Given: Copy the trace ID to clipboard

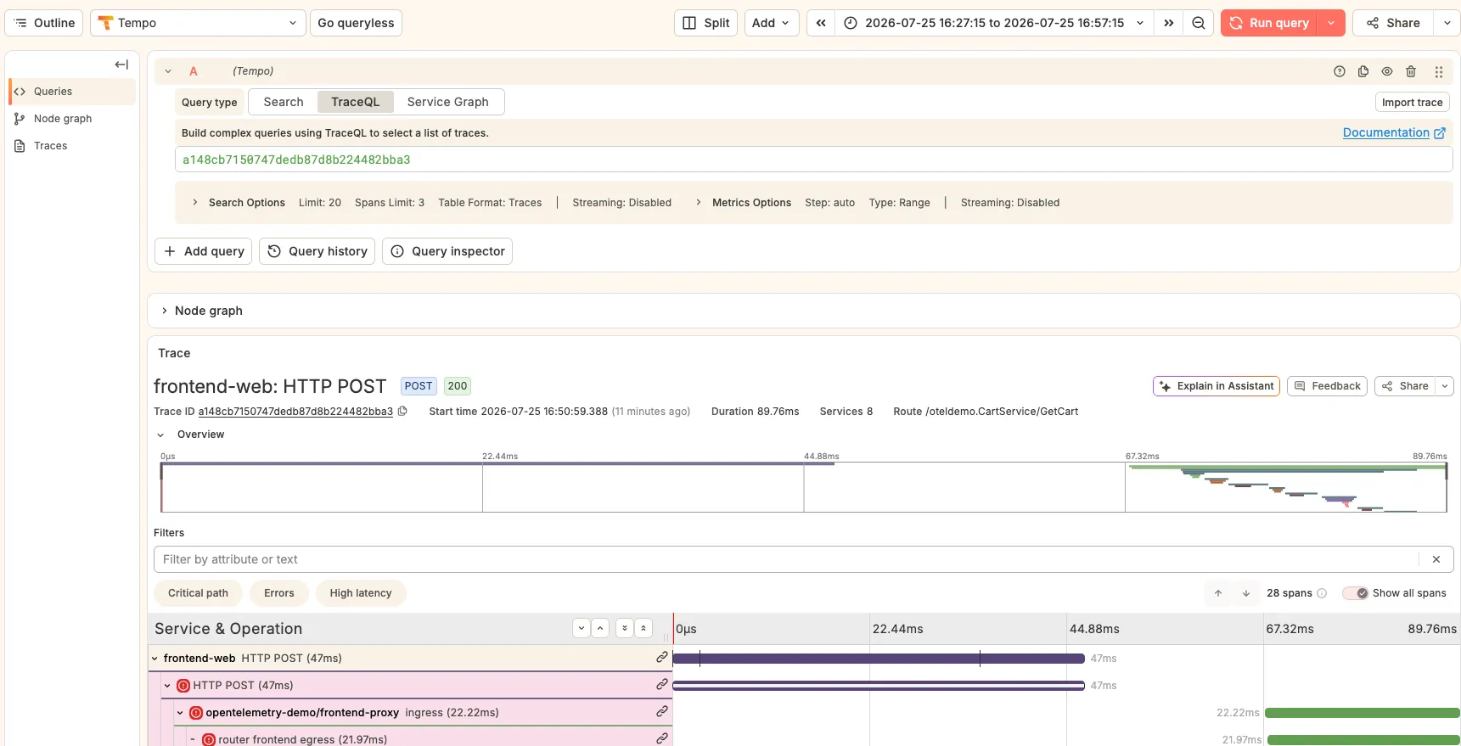Looking at the screenshot, I should coord(402,411).
